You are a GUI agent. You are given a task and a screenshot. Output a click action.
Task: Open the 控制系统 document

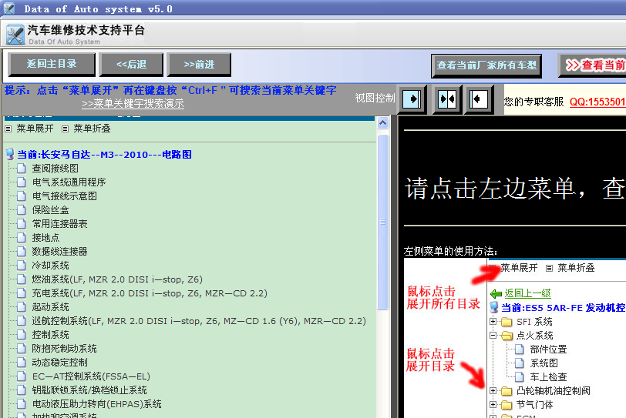coord(50,335)
